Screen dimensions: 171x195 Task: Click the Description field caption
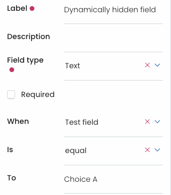pyautogui.click(x=29, y=37)
